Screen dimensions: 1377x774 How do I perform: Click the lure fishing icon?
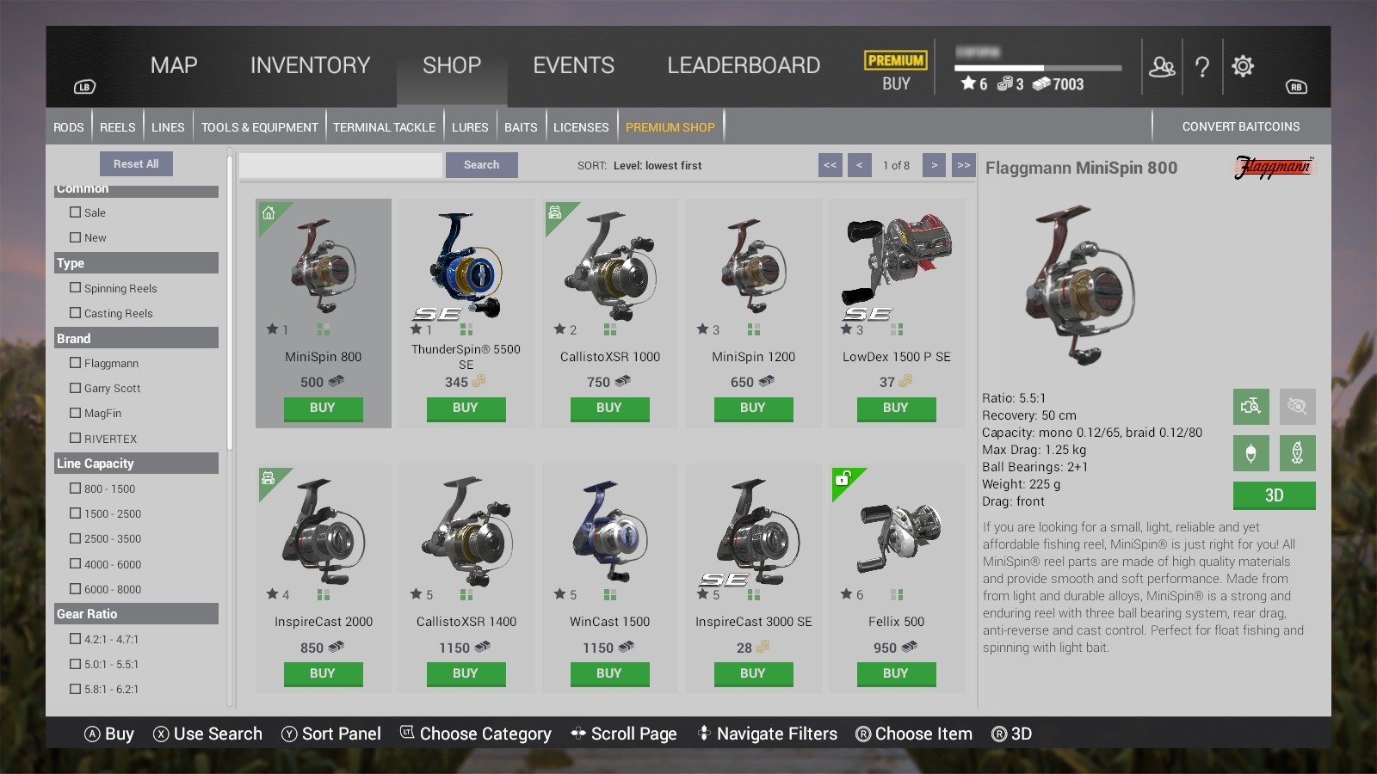(1297, 453)
